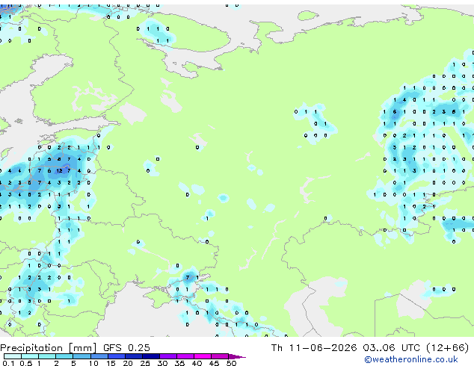Screen dimensions: 474x366
Task: Click the 'Precipitation [mm]' title text
Action: click(x=49, y=348)
